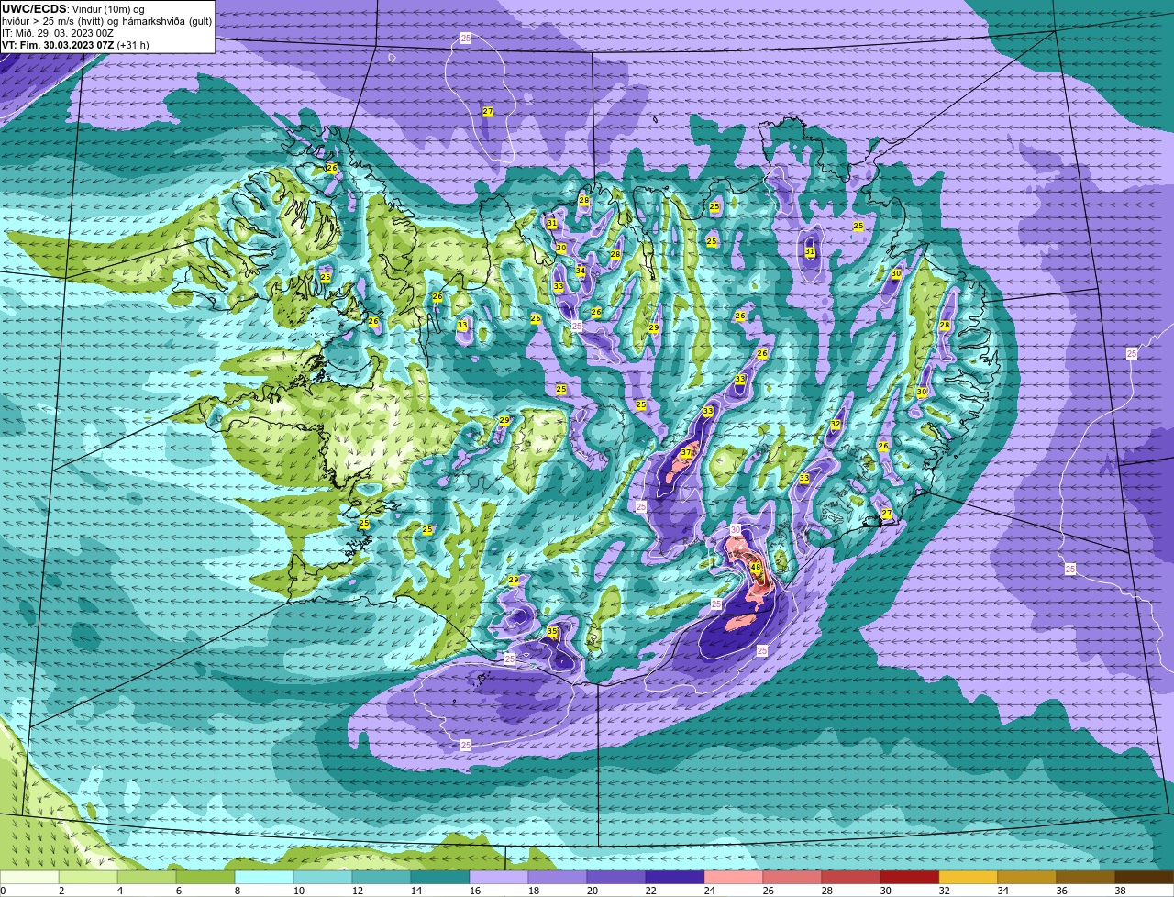Select the 38–40 darkest brown legend swatch
This screenshot has height=897, width=1174.
[1144, 878]
